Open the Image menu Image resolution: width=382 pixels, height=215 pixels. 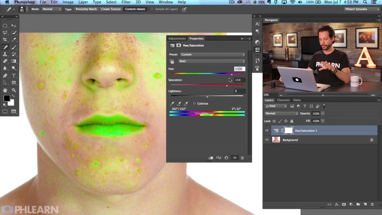tap(68, 2)
